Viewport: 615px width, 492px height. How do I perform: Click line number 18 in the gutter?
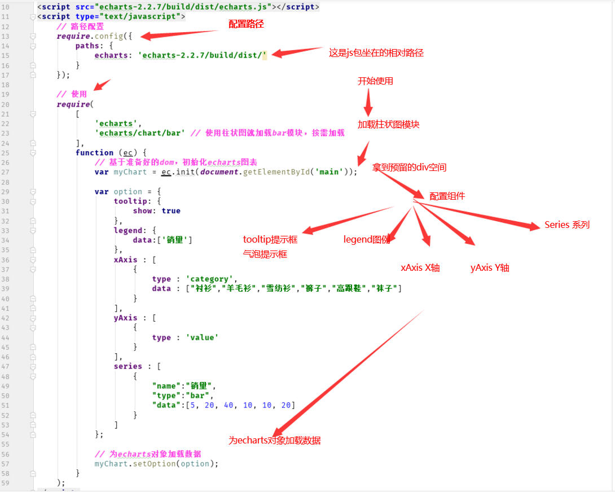(5, 85)
